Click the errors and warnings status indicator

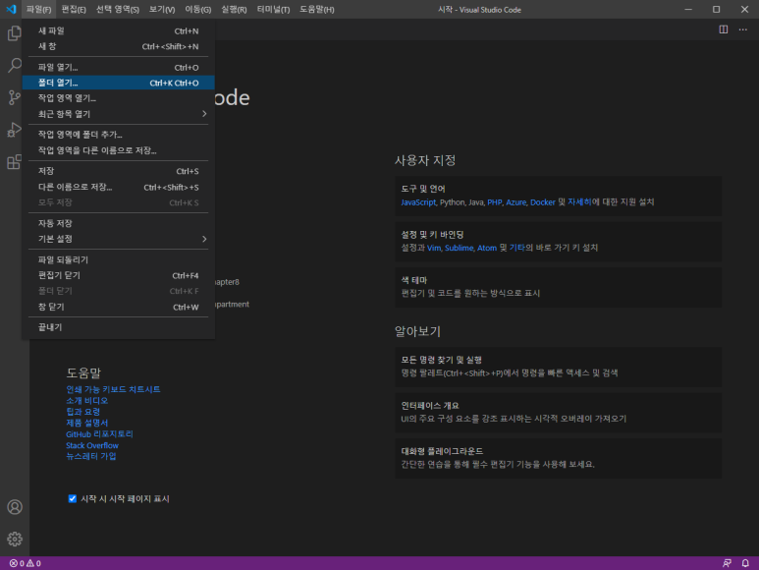pos(26,563)
